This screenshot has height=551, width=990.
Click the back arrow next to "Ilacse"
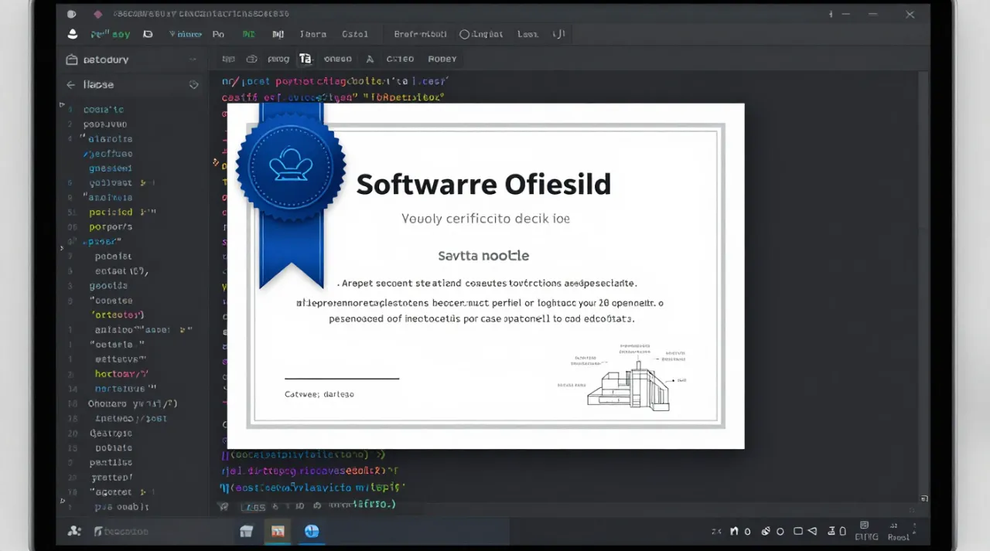click(x=70, y=85)
